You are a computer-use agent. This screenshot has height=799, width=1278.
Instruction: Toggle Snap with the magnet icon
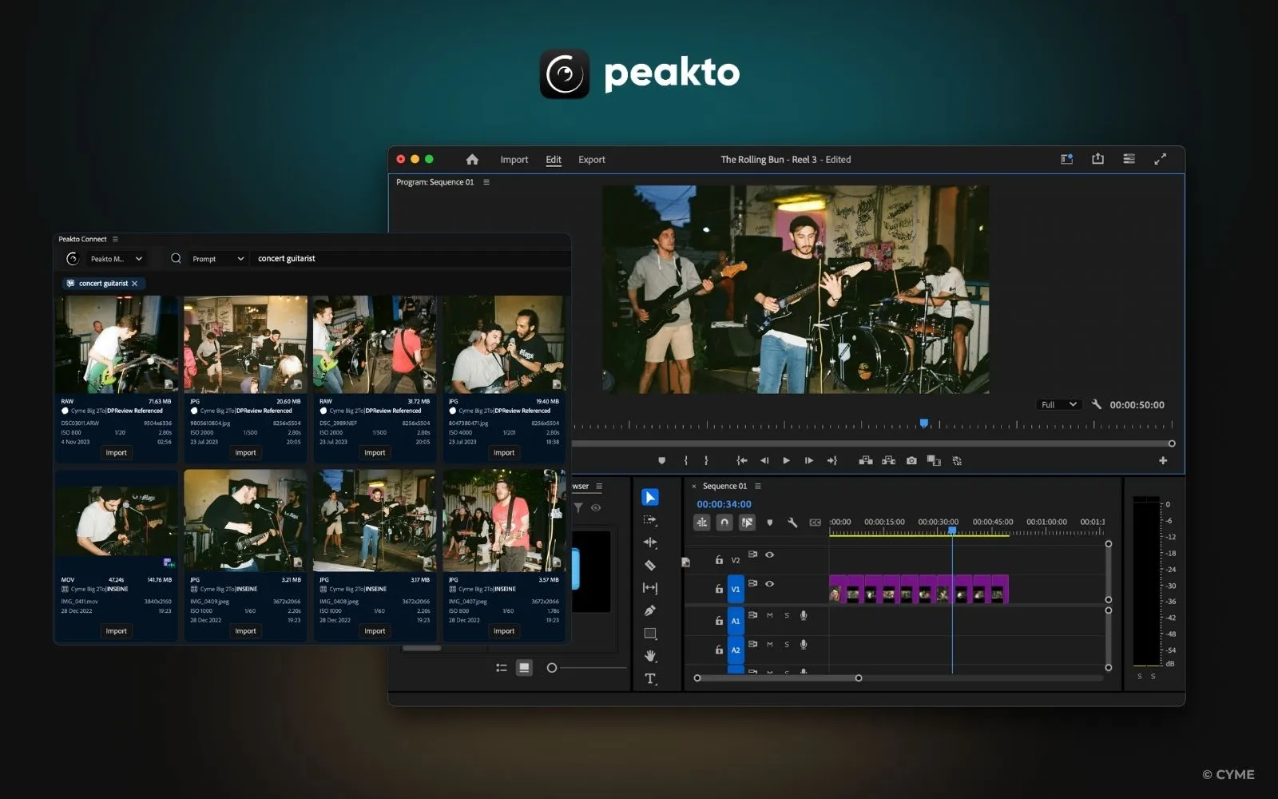(x=724, y=522)
